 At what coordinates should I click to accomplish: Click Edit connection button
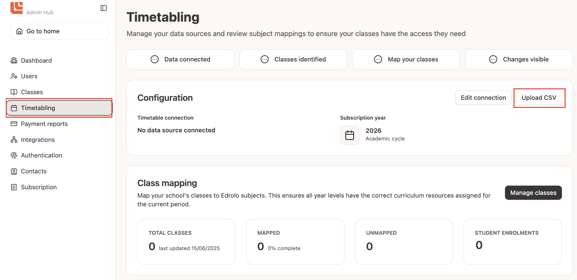[x=483, y=98]
